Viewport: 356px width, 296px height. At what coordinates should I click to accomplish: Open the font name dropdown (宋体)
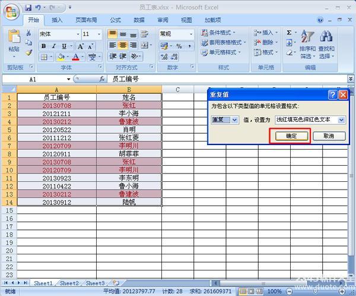click(78, 34)
